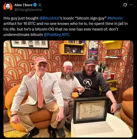
Task: Visit the @PubKey_NYC mention
Action: tap(57, 35)
